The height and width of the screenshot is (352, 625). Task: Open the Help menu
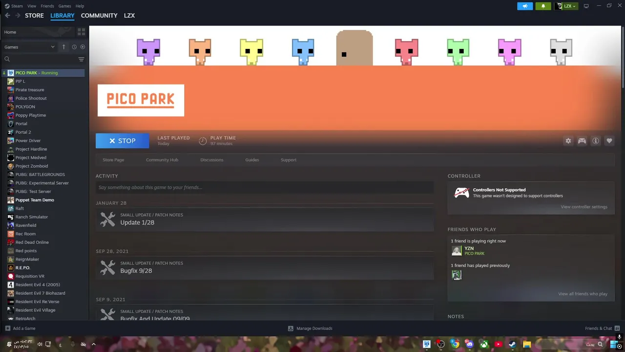tap(80, 6)
